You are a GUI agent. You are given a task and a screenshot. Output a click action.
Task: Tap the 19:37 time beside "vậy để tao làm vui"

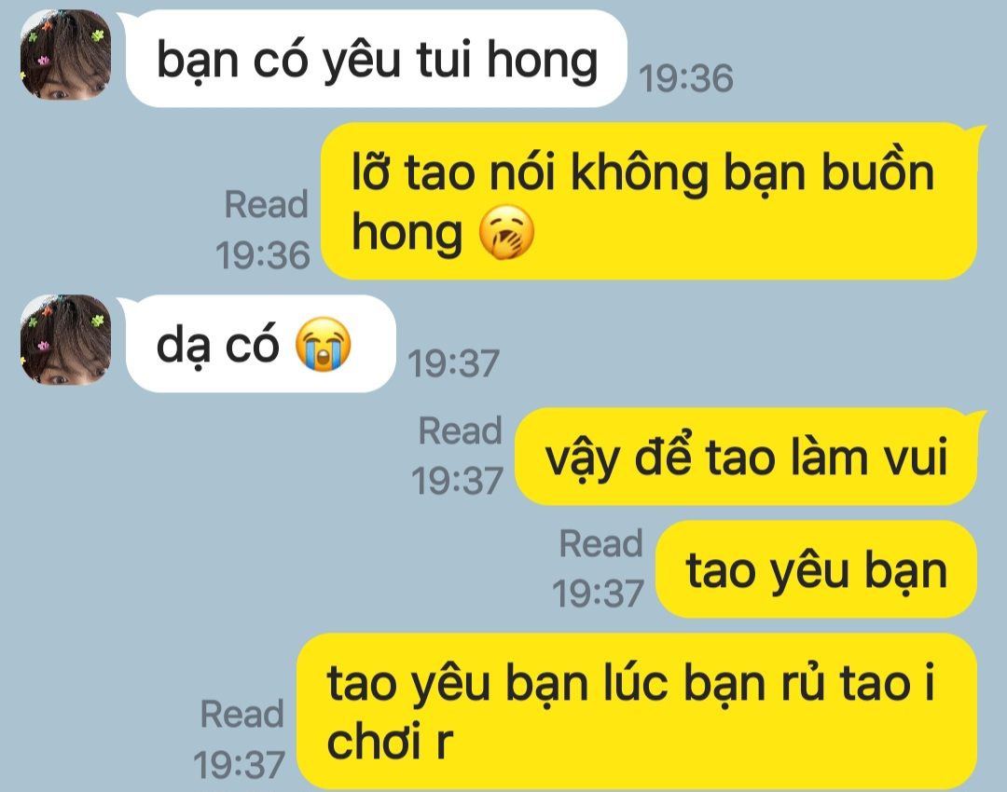point(457,481)
